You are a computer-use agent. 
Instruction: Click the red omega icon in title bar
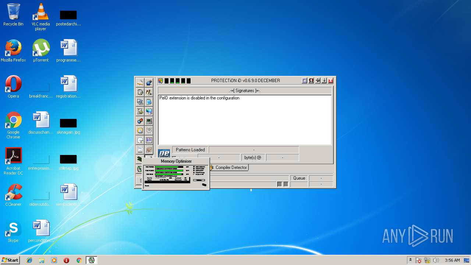pos(311,81)
